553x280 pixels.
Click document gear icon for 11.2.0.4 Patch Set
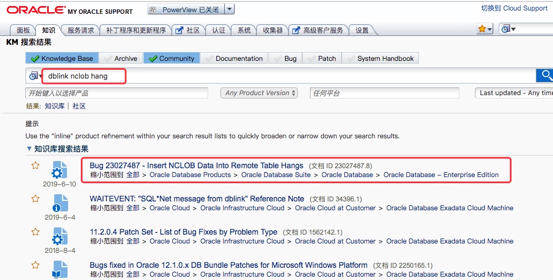tap(59, 237)
